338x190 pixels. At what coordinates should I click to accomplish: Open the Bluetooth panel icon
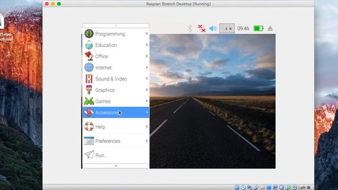[x=190, y=28]
